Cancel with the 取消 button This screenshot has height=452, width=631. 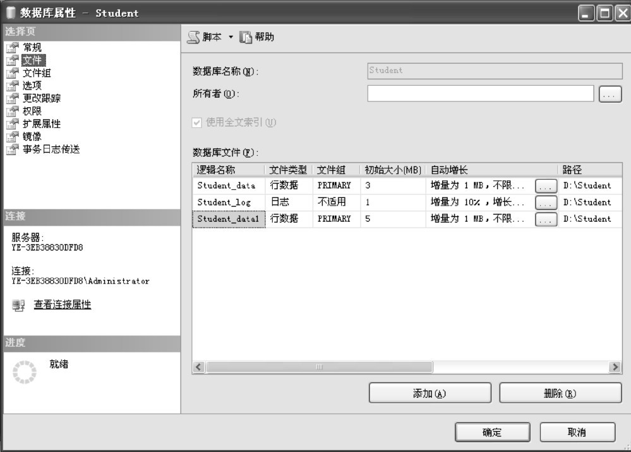(577, 432)
